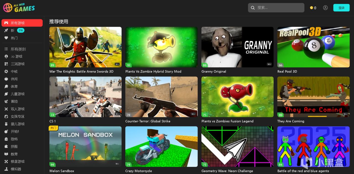Click the list icon beside 所有类别
The width and height of the screenshot is (354, 174).
[6, 49]
